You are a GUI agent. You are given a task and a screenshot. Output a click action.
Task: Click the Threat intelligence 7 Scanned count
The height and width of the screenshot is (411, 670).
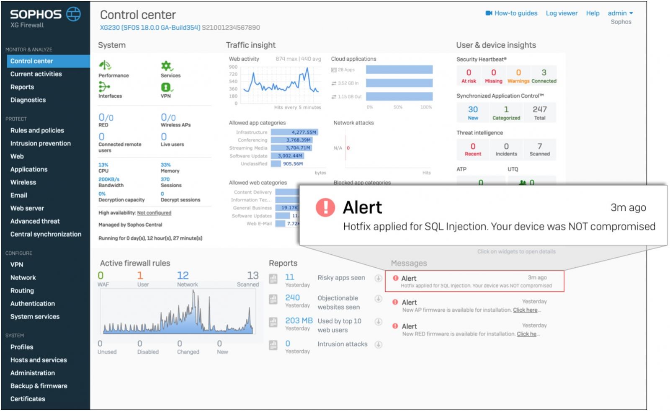click(539, 149)
